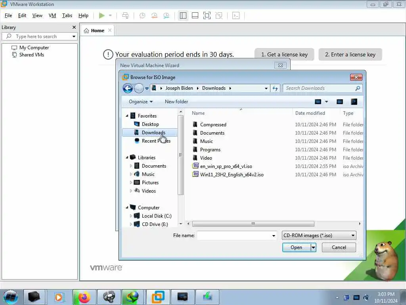
Task: Click the Show preview pane icon
Action: tap(340, 102)
